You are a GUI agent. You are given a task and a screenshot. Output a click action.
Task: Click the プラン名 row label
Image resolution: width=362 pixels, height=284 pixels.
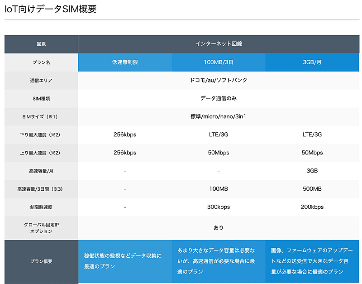click(41, 63)
